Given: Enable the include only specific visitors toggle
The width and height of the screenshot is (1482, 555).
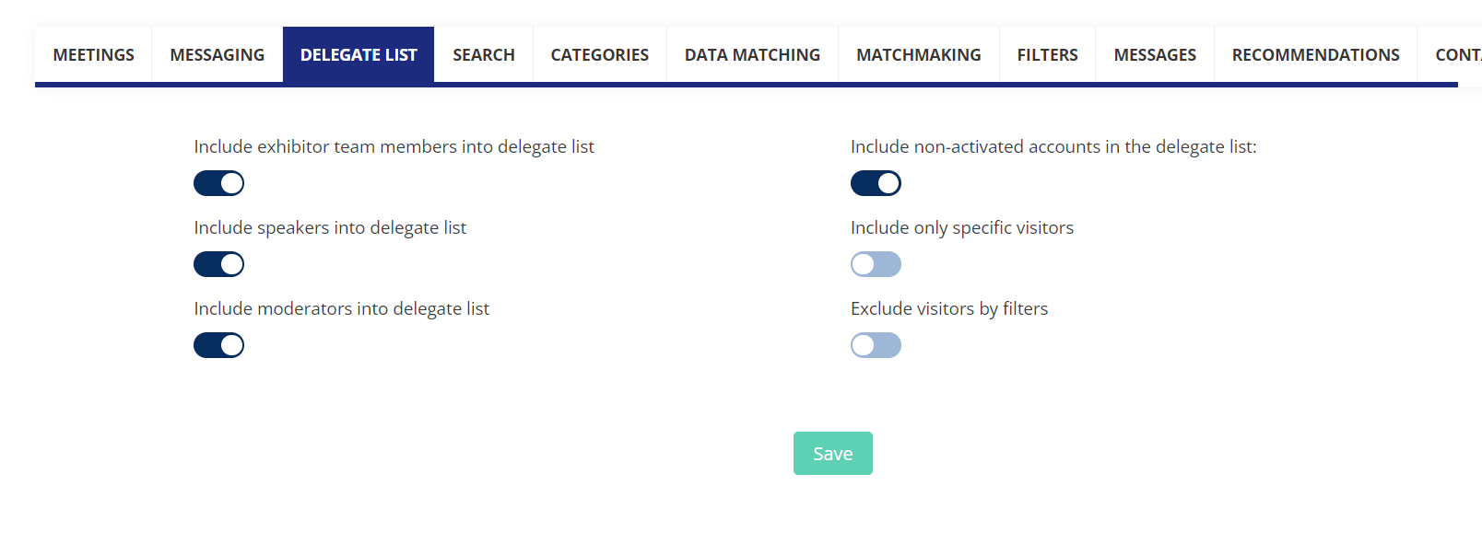Looking at the screenshot, I should coord(876,264).
